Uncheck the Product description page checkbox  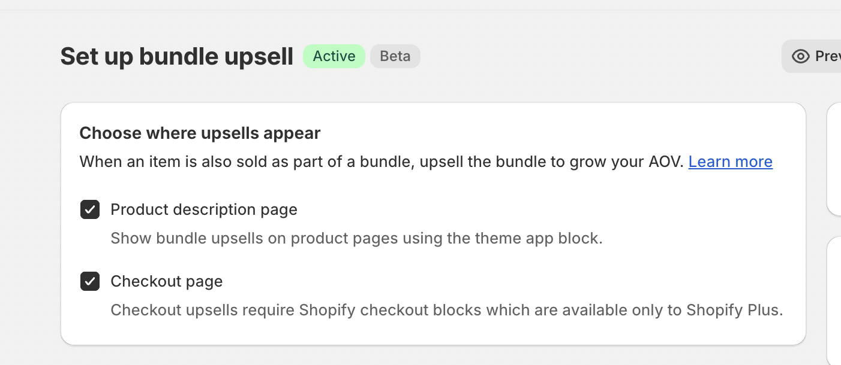(90, 209)
